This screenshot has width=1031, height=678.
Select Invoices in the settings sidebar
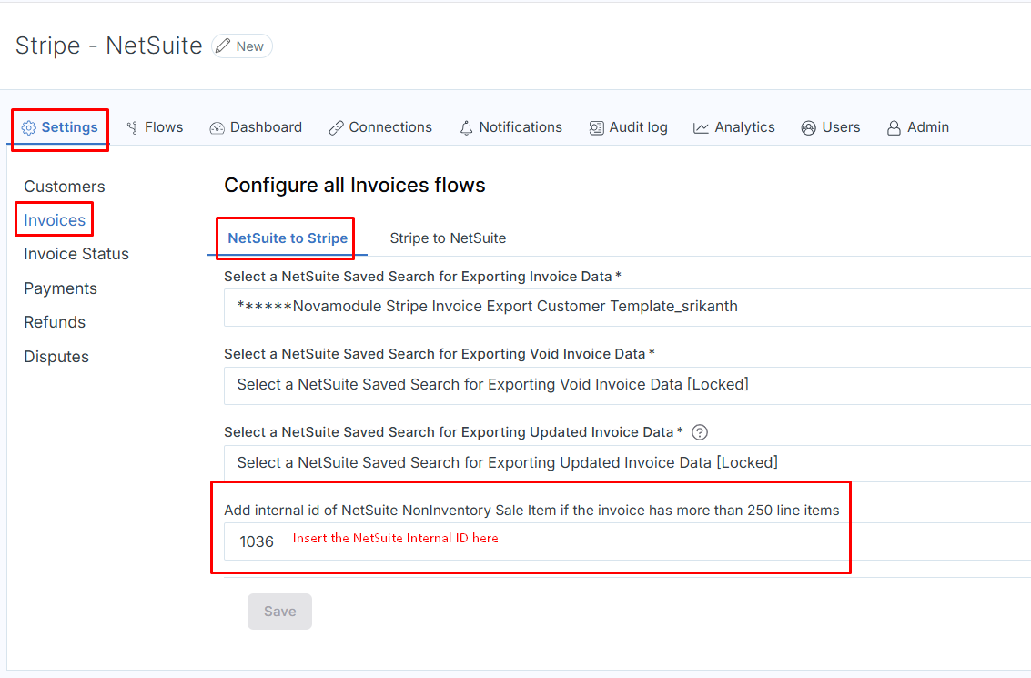pos(55,219)
